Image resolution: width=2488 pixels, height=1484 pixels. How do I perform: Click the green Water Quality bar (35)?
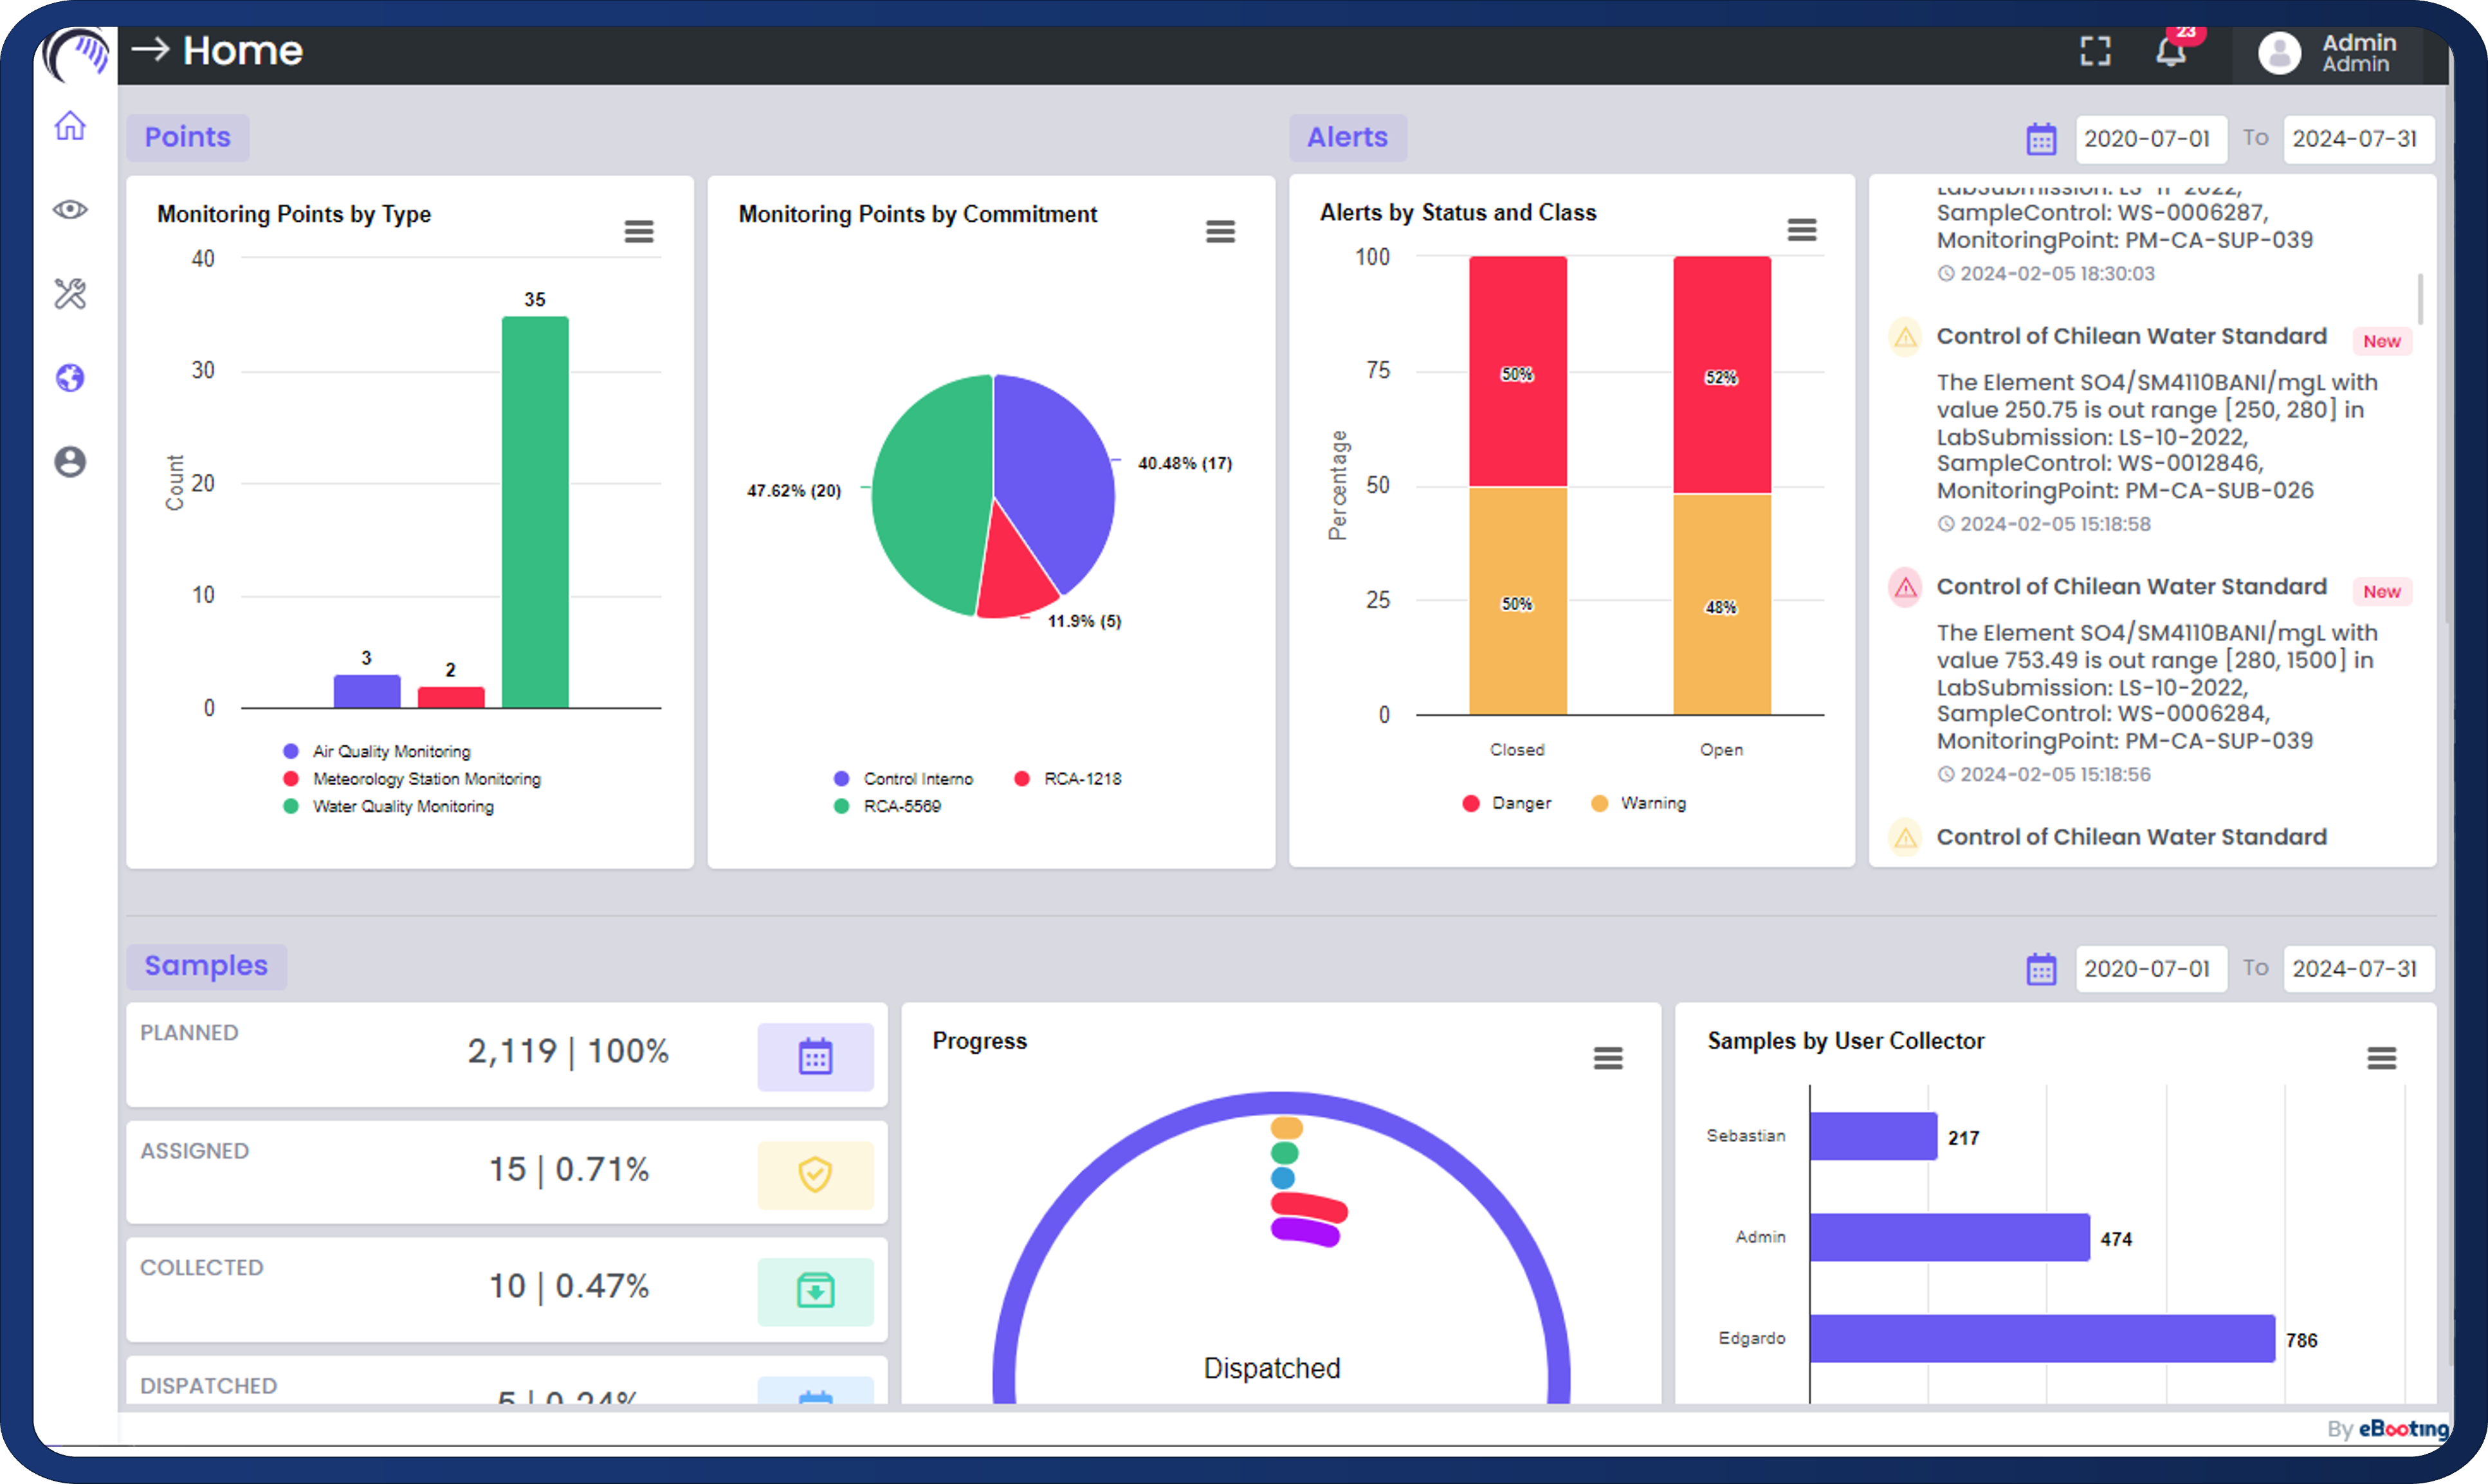coord(535,512)
